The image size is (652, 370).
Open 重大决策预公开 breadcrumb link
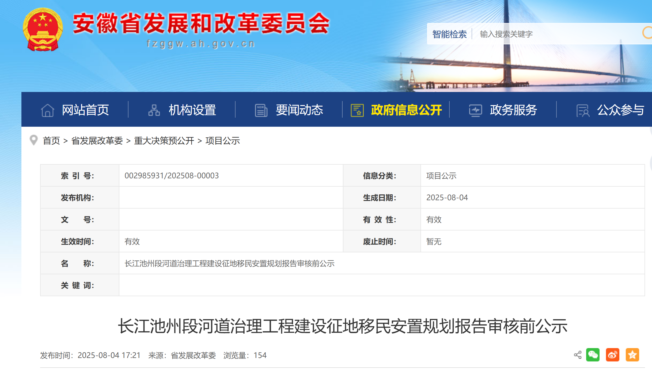point(164,141)
